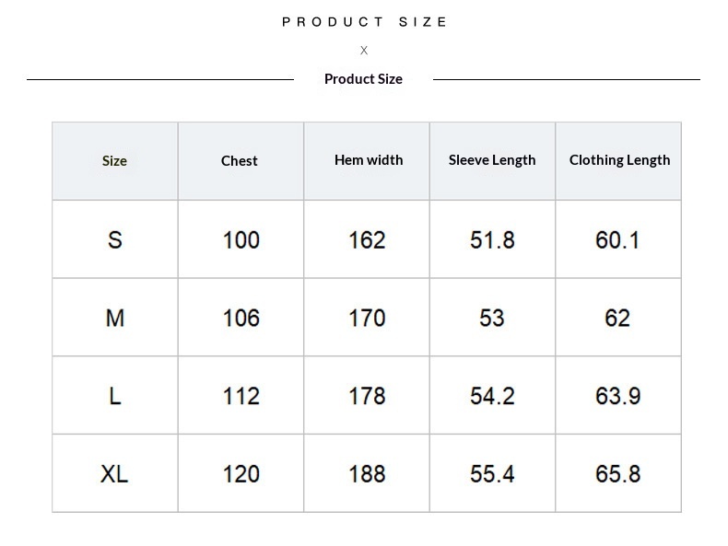Select the Sleeve Length column header
The width and height of the screenshot is (728, 546).
[492, 160]
